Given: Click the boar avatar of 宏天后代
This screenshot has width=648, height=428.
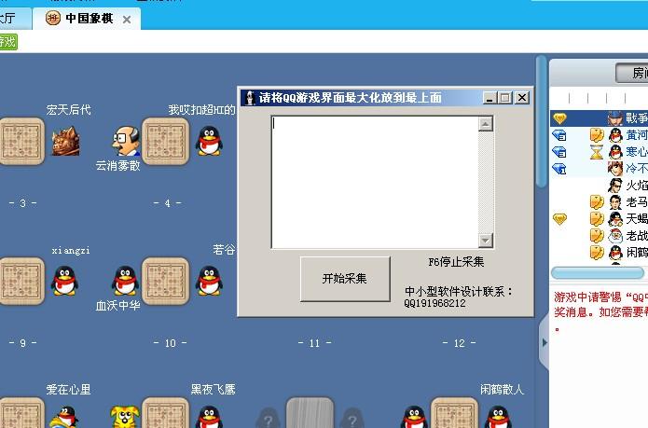Looking at the screenshot, I should [65, 142].
